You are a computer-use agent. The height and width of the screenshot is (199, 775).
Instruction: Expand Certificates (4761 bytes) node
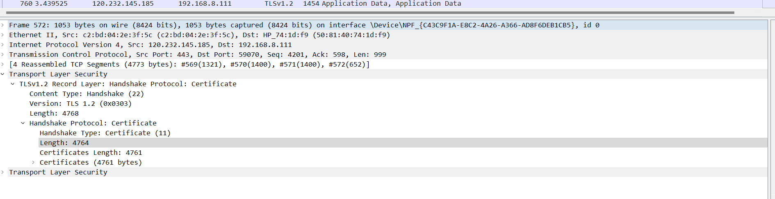coord(33,163)
